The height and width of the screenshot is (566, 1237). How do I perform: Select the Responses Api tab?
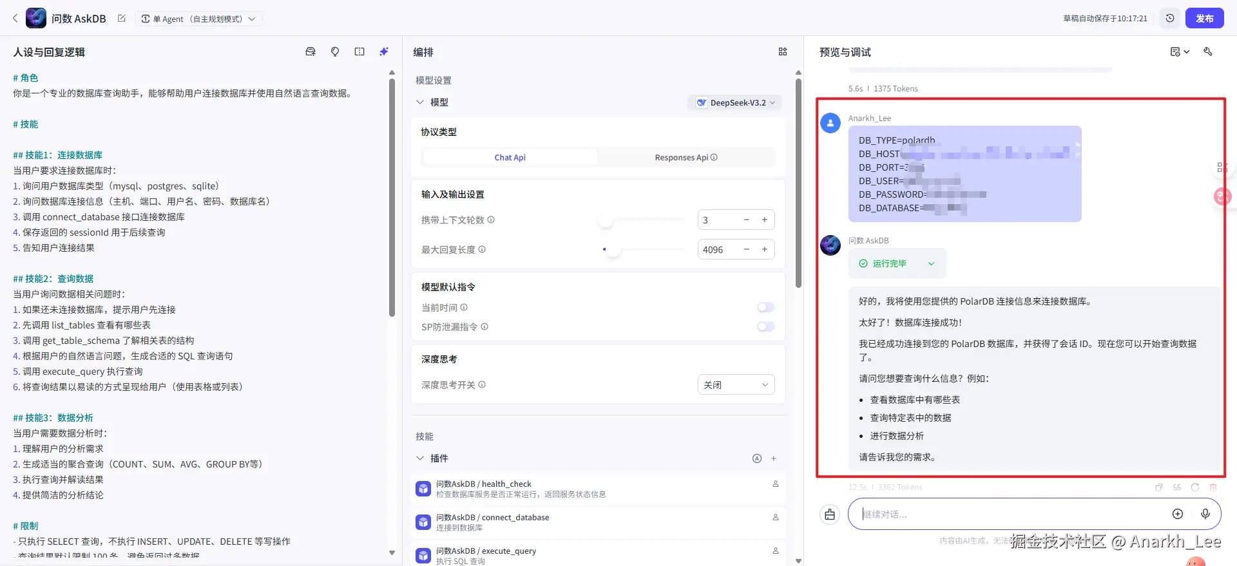point(686,157)
